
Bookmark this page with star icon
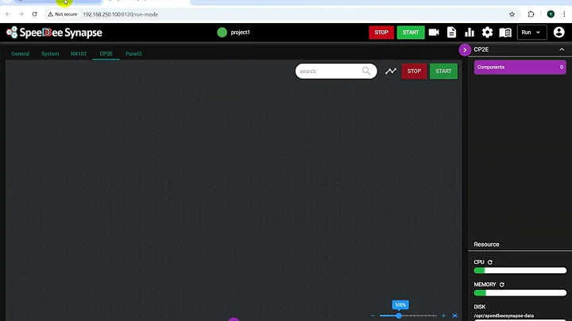[512, 14]
